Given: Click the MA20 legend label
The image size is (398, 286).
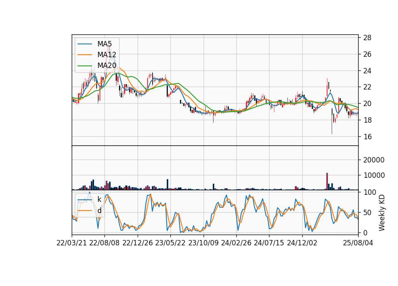Looking at the screenshot, I should [107, 65].
